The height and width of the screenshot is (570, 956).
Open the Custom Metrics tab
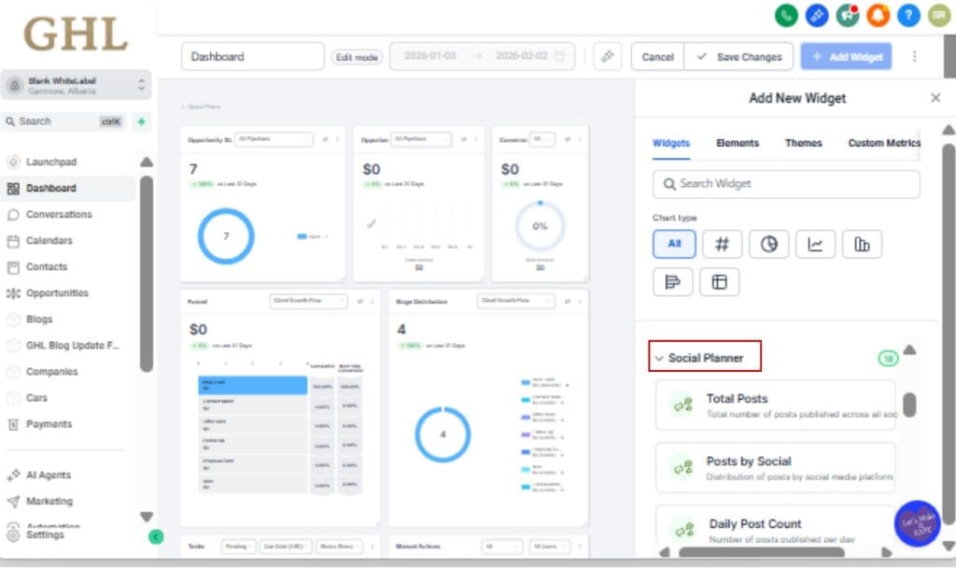click(x=882, y=143)
